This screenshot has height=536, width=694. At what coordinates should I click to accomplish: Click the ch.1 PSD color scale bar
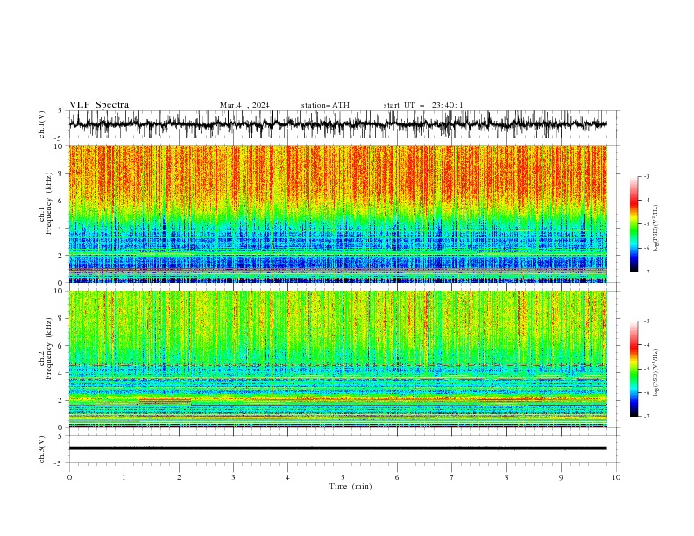(x=634, y=224)
